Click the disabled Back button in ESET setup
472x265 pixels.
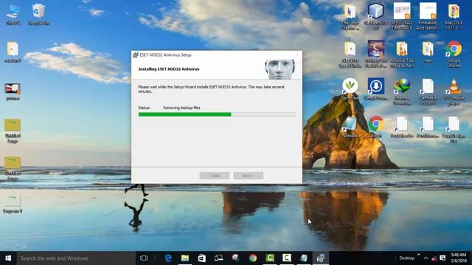tap(215, 175)
